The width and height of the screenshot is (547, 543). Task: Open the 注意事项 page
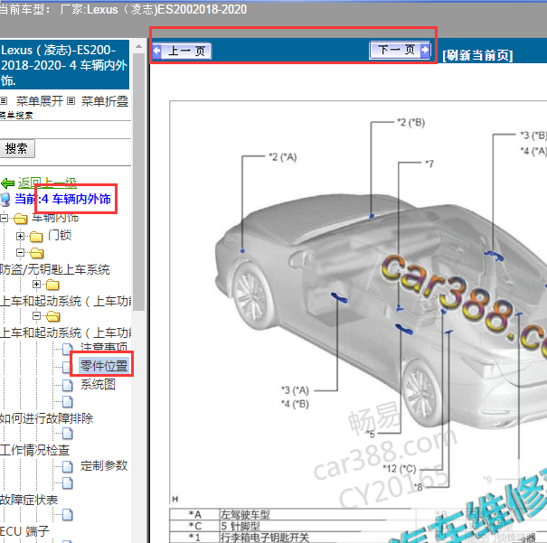(x=104, y=348)
